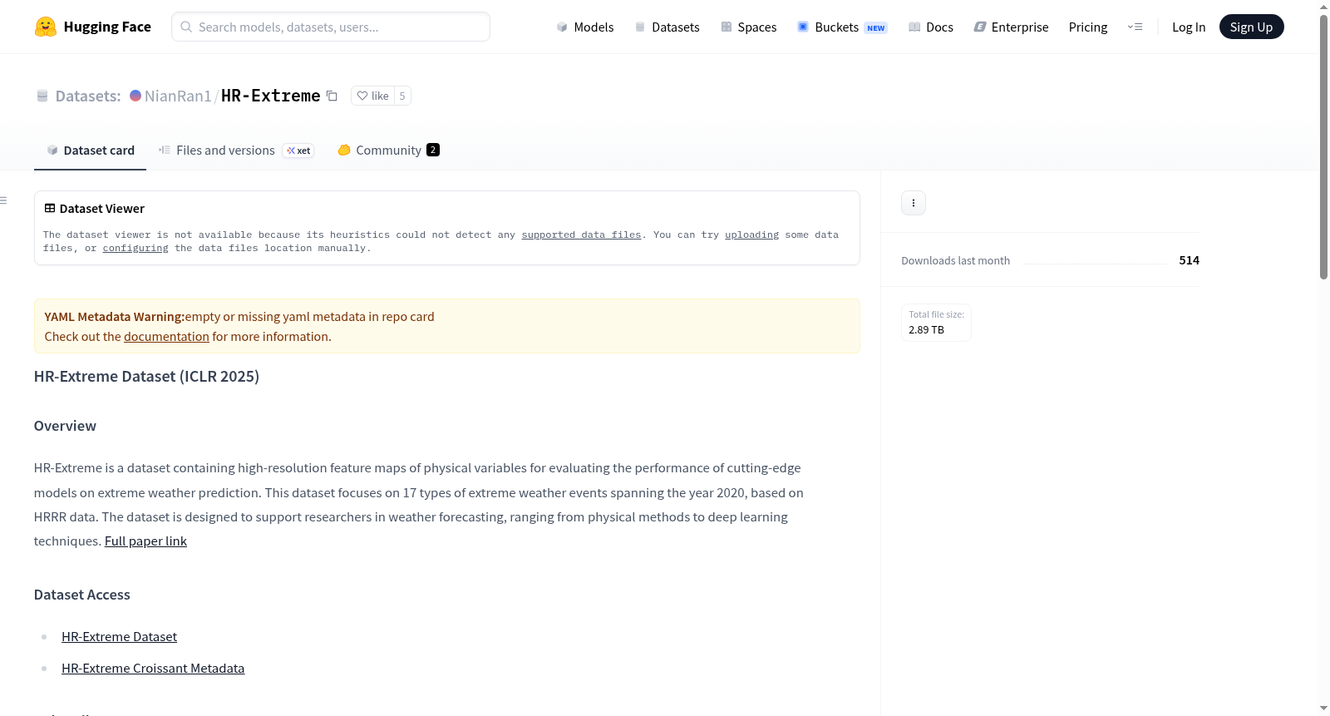Screen dimensions: 1330x716
Task: Open the YAML documentation link
Action: click(166, 337)
